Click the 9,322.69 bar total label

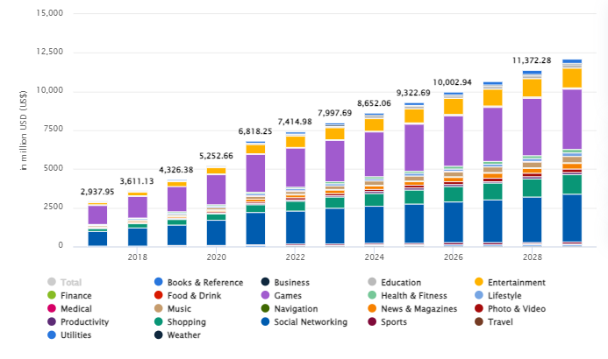413,93
